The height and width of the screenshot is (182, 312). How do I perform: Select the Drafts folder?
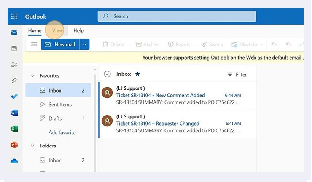[58, 118]
